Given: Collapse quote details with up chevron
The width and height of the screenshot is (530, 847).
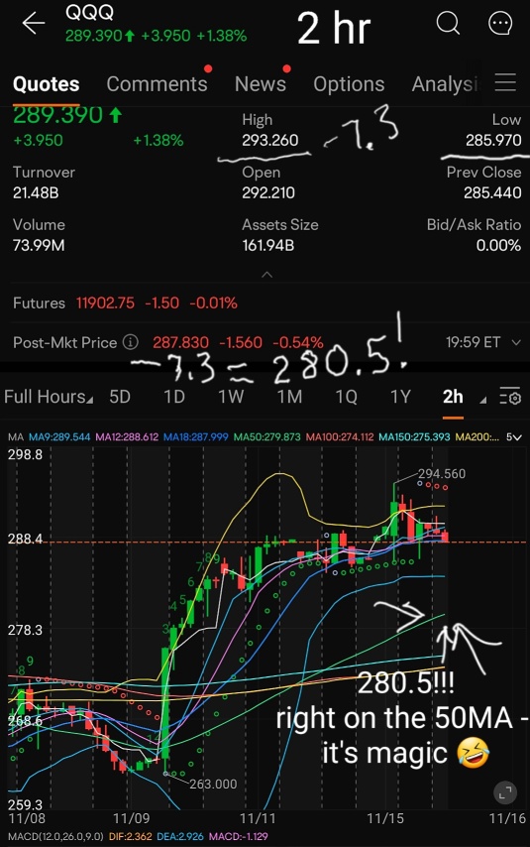Looking at the screenshot, I should pos(266,275).
